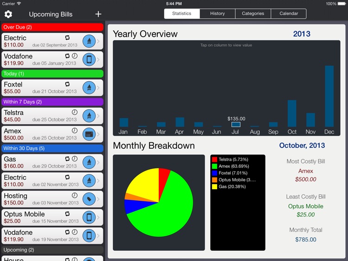Select the Within 30 Days (5) header
This screenshot has width=348, height=261.
(x=52, y=148)
